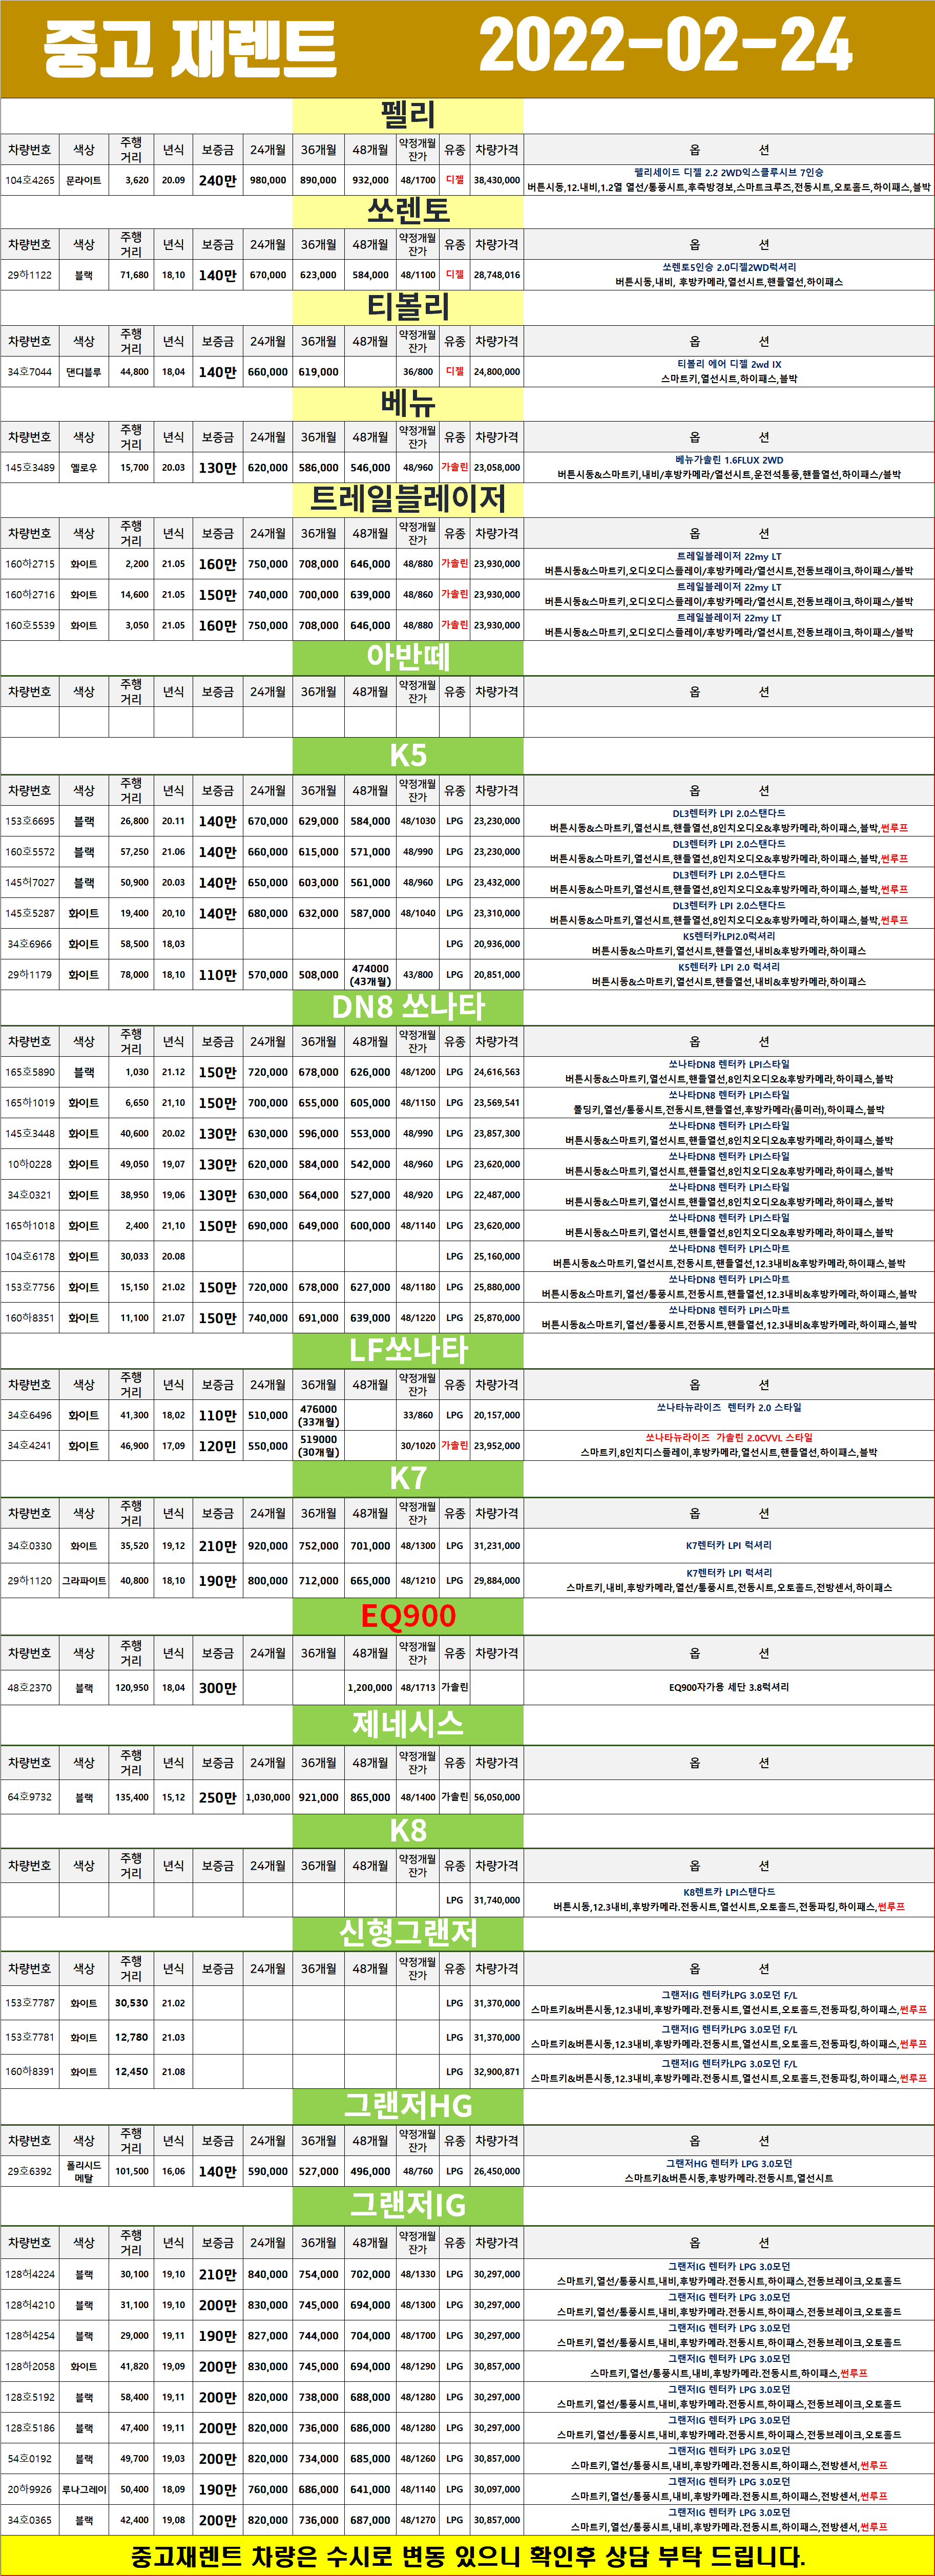Click the '300만' deposit in the EQ900 row

[217, 1688]
